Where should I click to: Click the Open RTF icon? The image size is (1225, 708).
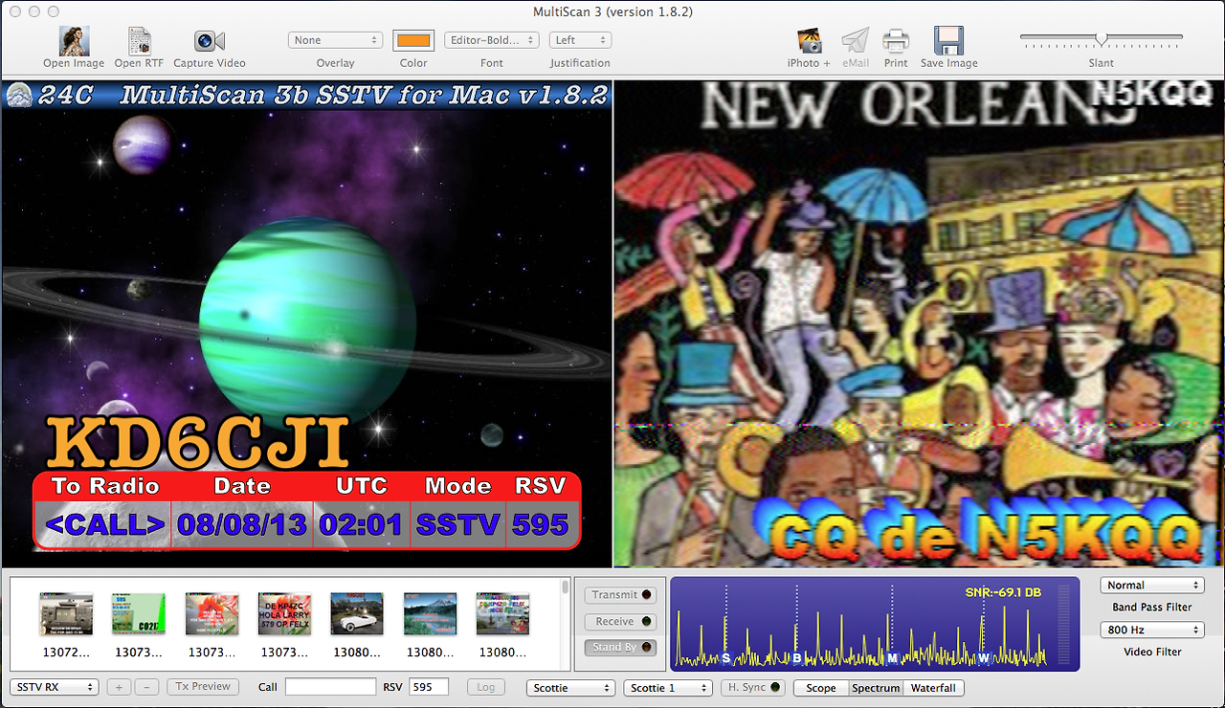(x=139, y=42)
